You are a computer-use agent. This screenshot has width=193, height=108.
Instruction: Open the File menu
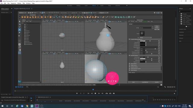click(x=2, y=3)
